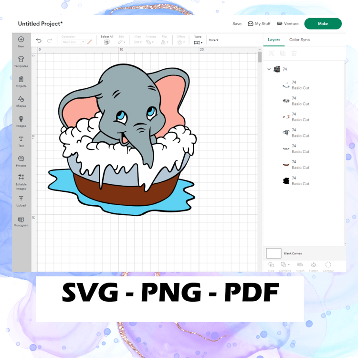Select the elephant image on canvas
The width and height of the screenshot is (358, 358).
coord(122,139)
